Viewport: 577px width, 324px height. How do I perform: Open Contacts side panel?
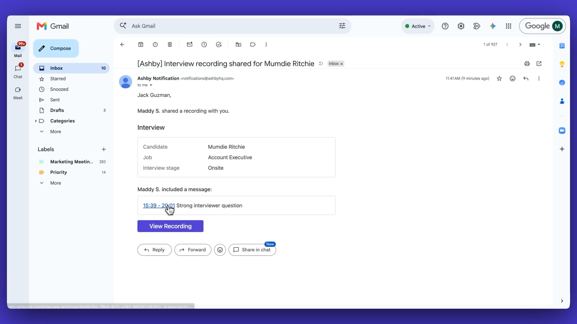(x=562, y=101)
